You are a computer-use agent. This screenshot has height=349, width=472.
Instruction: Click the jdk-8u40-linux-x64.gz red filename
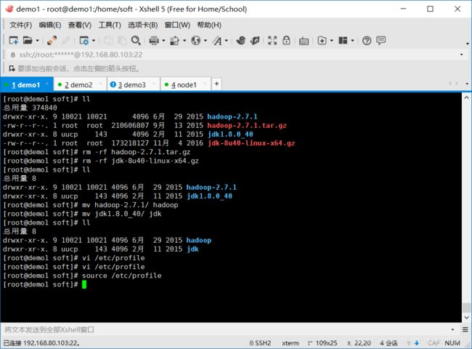click(x=251, y=143)
